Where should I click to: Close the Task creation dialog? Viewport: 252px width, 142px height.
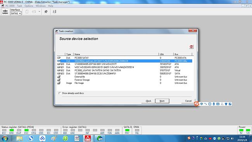click(193, 31)
